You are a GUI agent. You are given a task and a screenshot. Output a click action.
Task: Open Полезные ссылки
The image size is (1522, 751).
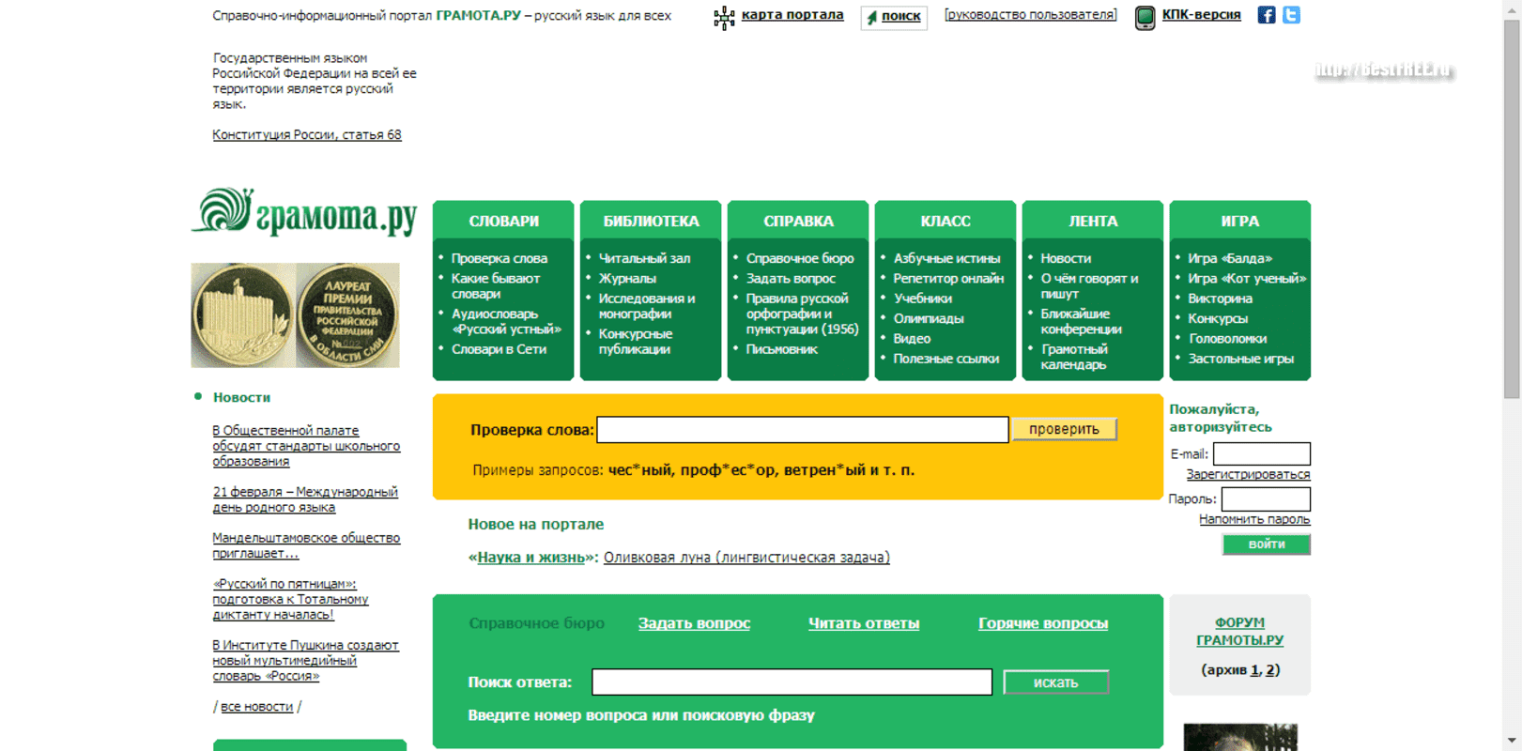click(946, 359)
